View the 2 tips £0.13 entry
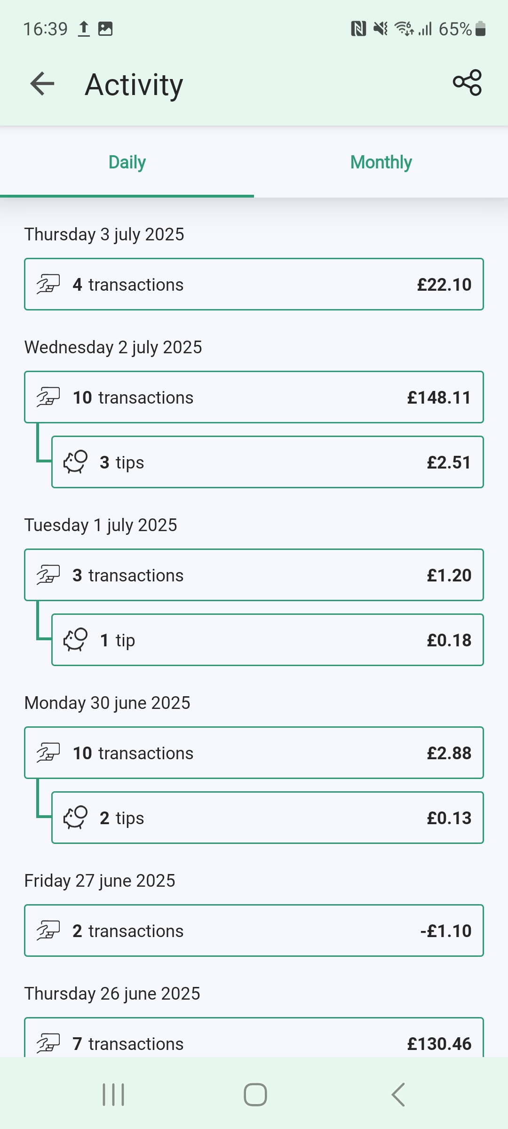 coord(267,818)
